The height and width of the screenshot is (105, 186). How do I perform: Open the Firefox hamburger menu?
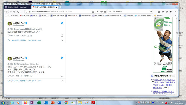175,12
